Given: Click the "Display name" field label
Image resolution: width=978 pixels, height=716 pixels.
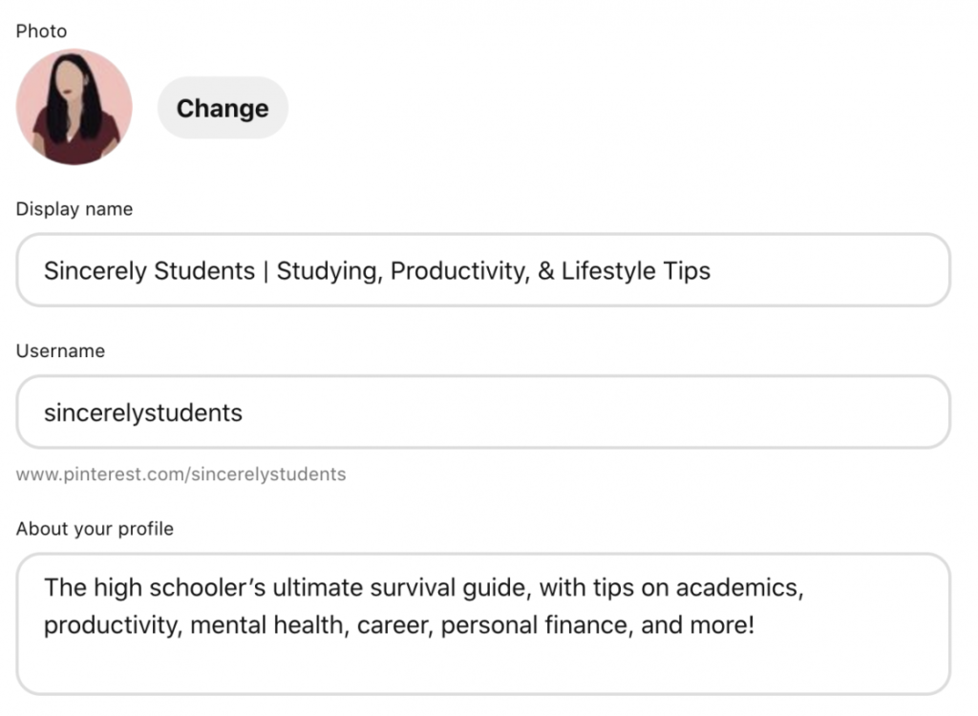Looking at the screenshot, I should [74, 209].
